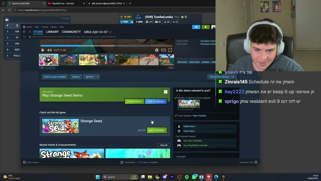Expand the browser tab search dropdown

click(3, 4)
